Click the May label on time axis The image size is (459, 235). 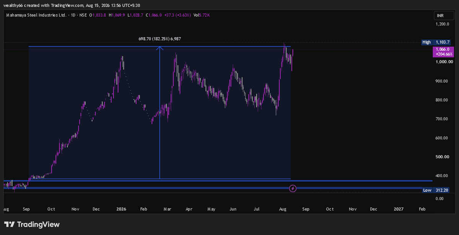point(212,209)
